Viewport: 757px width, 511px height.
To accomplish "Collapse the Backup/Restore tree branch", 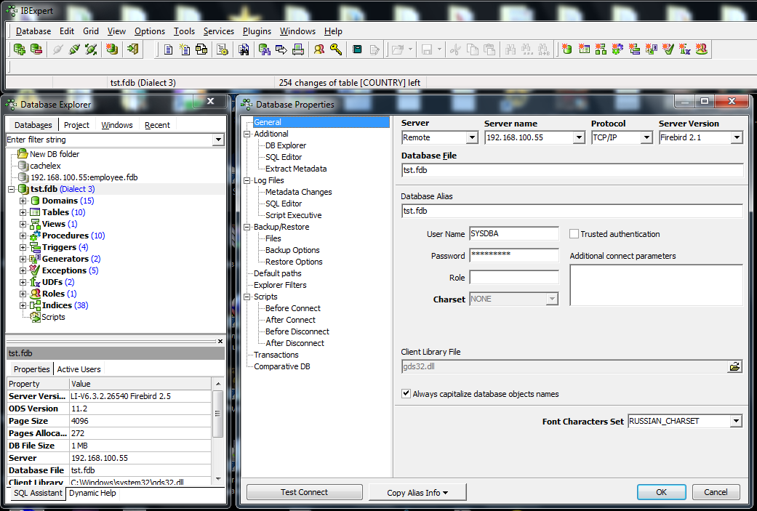I will click(x=247, y=227).
